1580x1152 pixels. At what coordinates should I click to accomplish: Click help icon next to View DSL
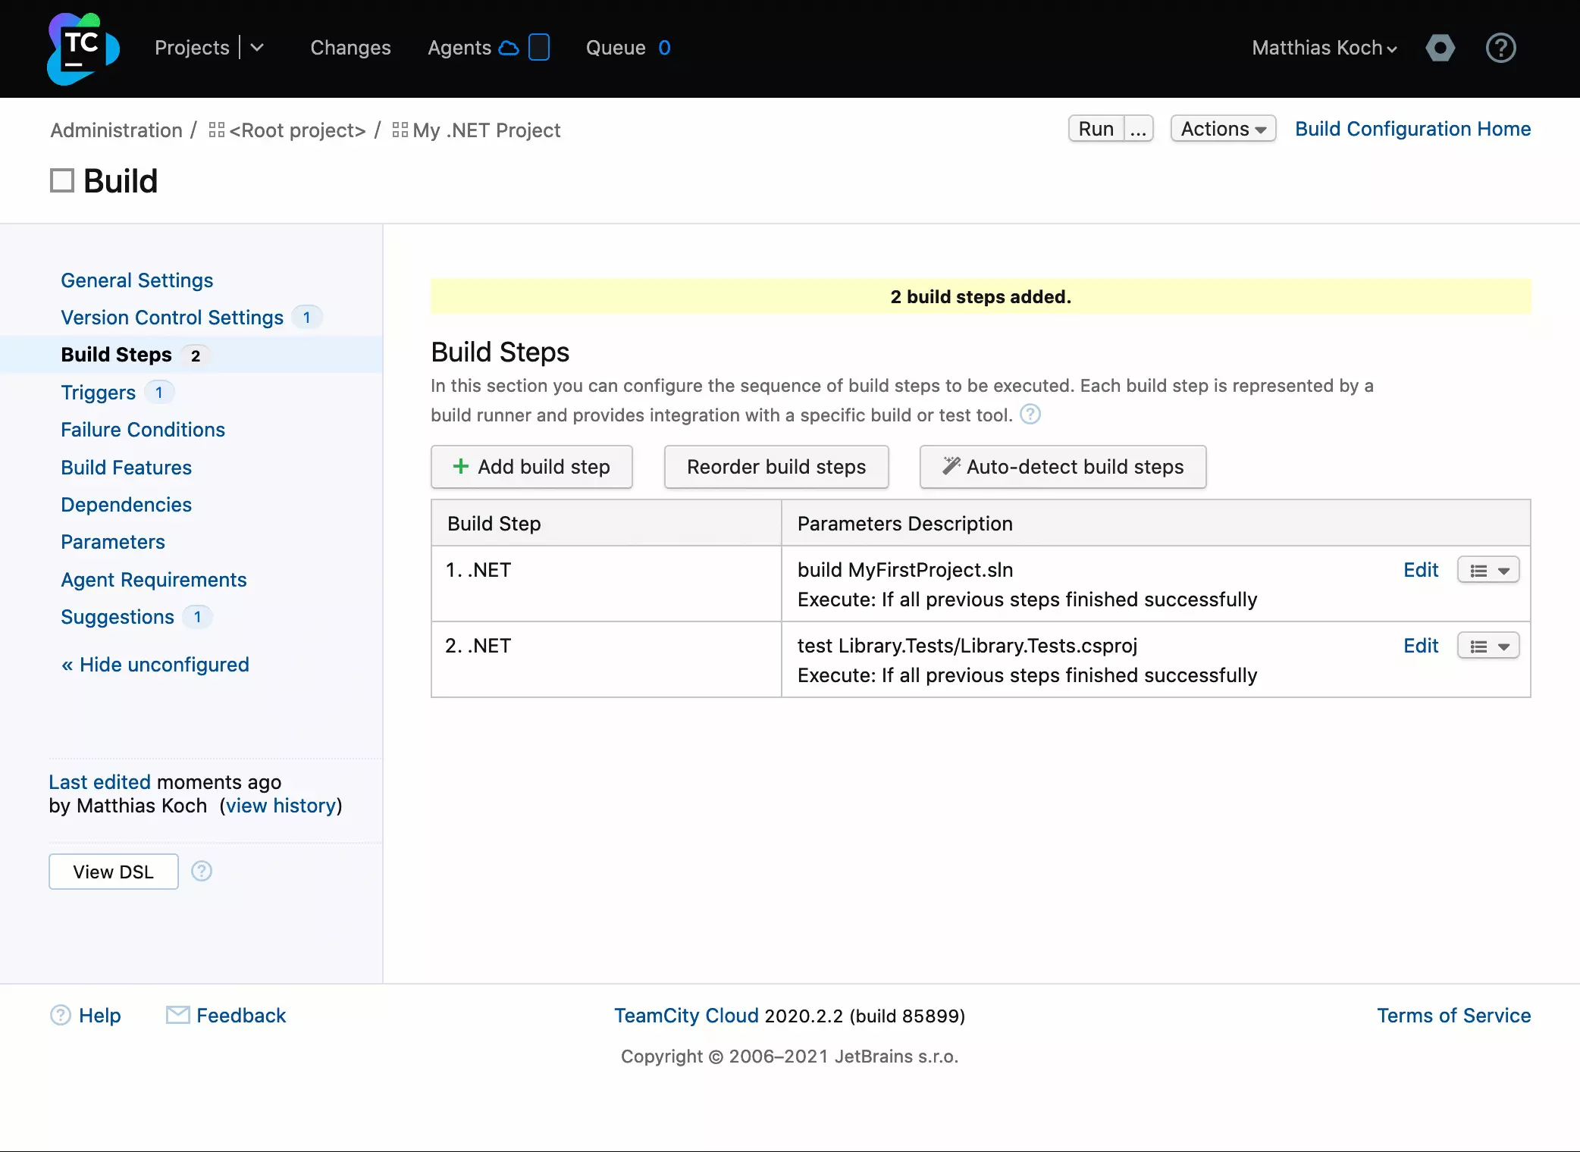(x=202, y=872)
